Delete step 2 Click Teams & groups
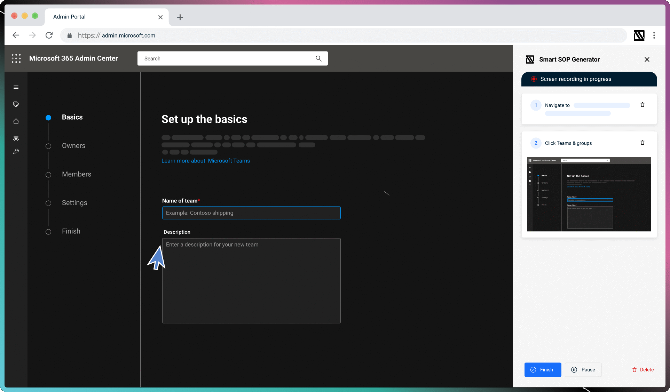The width and height of the screenshot is (670, 392). pyautogui.click(x=643, y=143)
